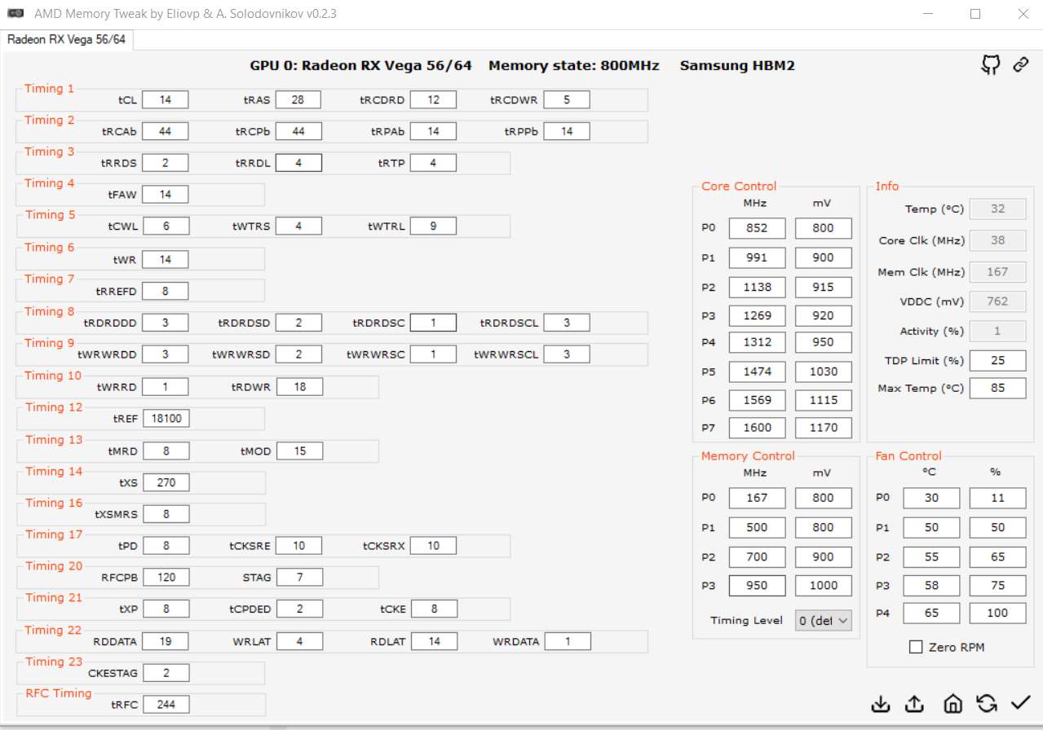Select the tWTRS input
1043x730 pixels.
pos(298,226)
